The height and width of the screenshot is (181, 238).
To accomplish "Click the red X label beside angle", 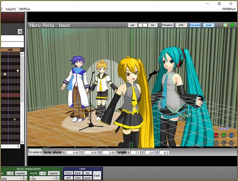I will click(128, 152).
